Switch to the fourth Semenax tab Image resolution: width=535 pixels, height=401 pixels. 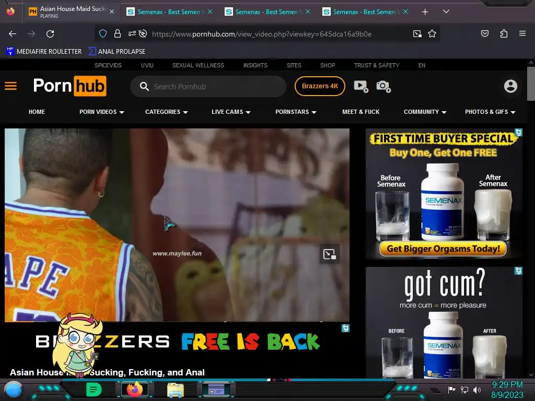pos(365,12)
